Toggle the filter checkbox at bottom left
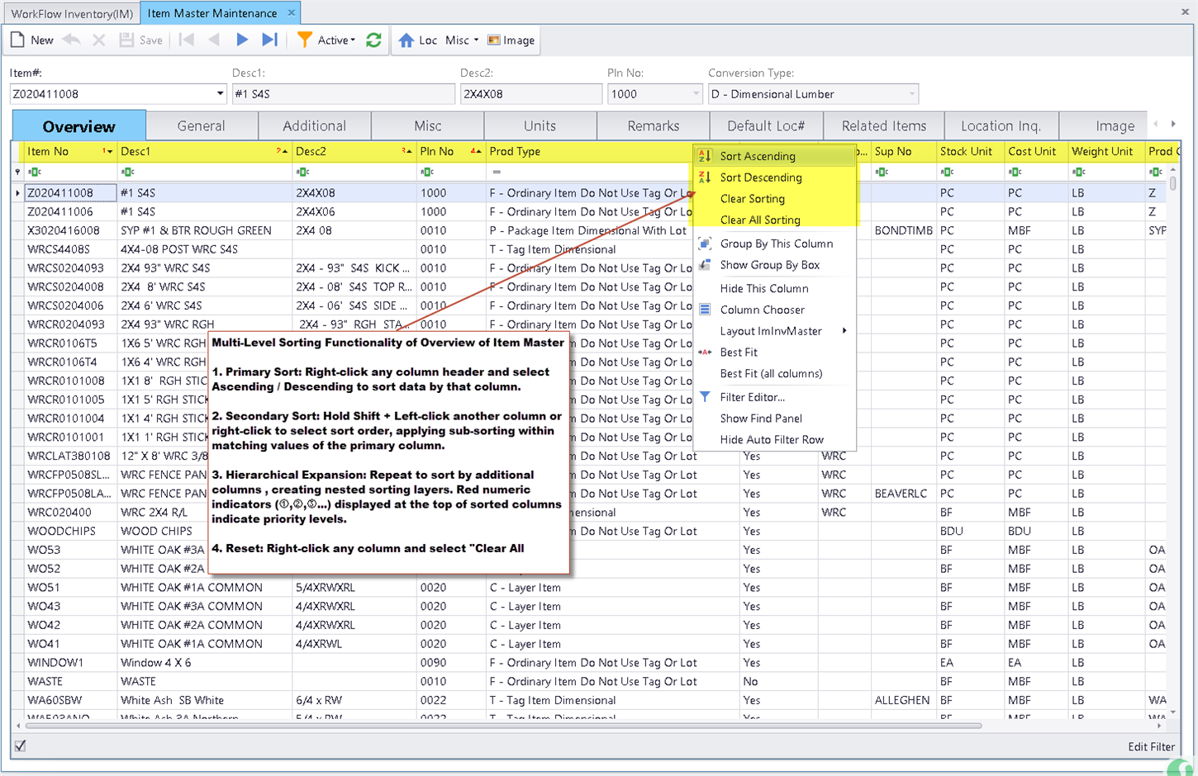This screenshot has width=1198, height=776. click(20, 746)
